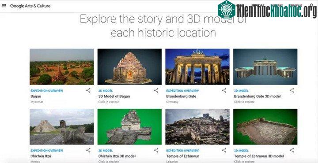Open the Bagan temple 3D model thumbnail
This screenshot has width=318, height=163.
coord(129,67)
